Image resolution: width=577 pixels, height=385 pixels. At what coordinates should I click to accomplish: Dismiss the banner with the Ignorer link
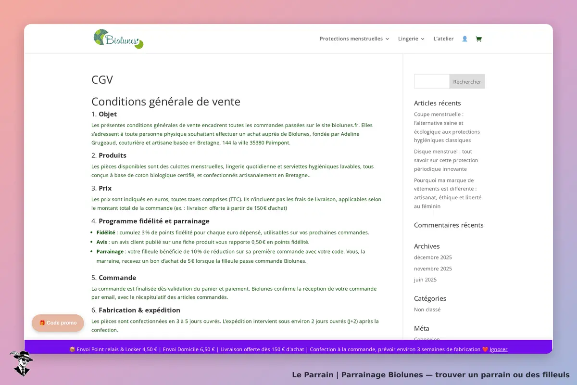click(x=498, y=349)
